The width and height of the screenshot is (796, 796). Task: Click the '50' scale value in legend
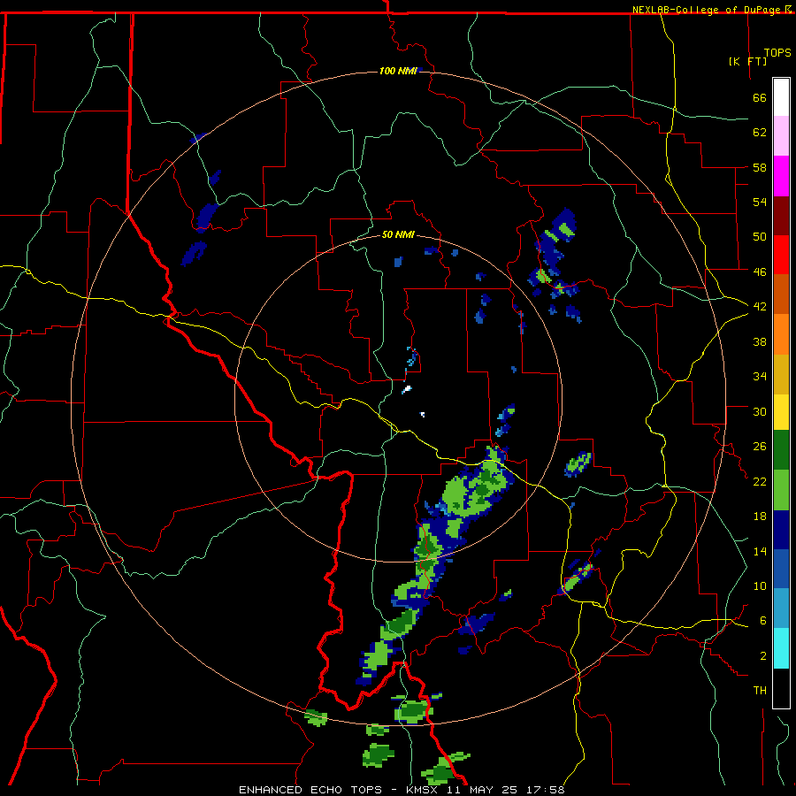click(x=760, y=237)
